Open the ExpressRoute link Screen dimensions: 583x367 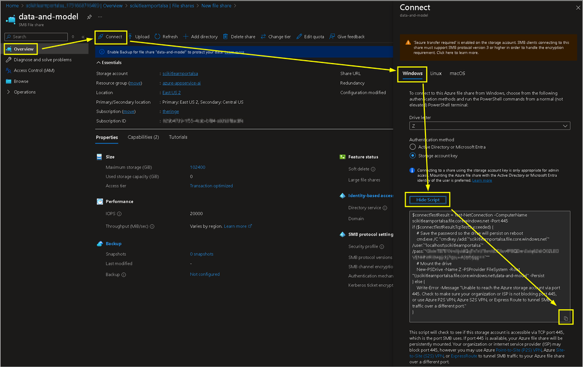tap(463, 356)
